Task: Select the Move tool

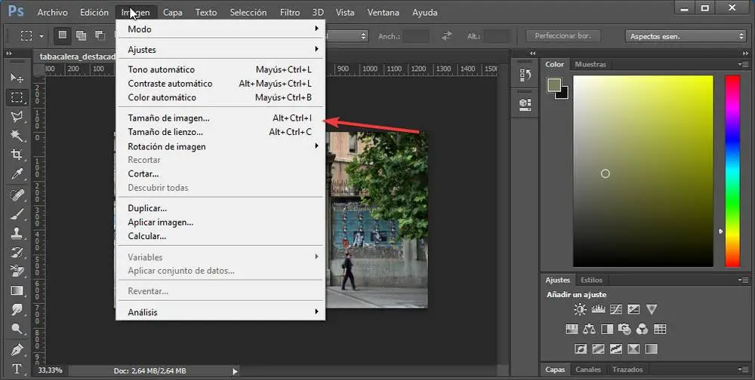Action: [17, 78]
